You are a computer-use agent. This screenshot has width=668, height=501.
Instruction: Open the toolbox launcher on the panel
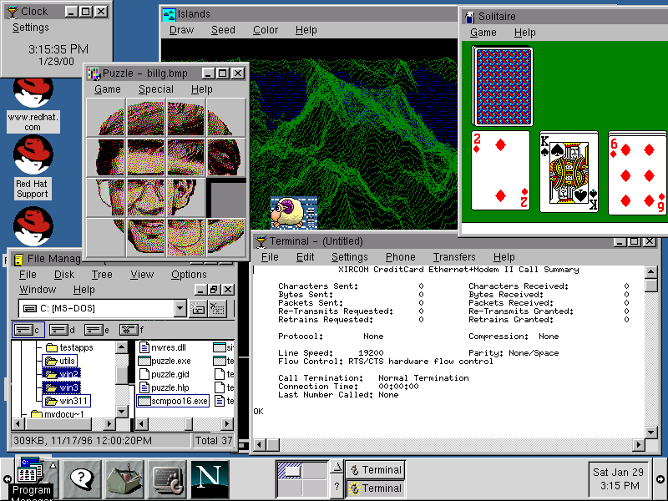[124, 479]
